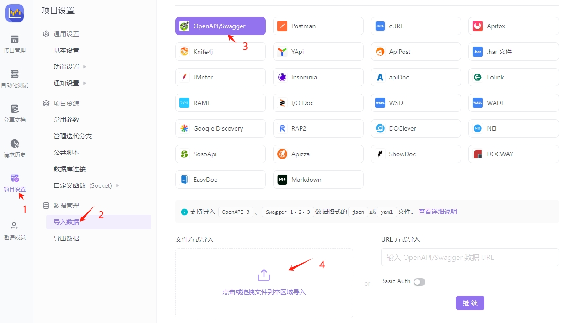Choose .har 文件 import format
Screen dimensions: 565x323
[514, 52]
